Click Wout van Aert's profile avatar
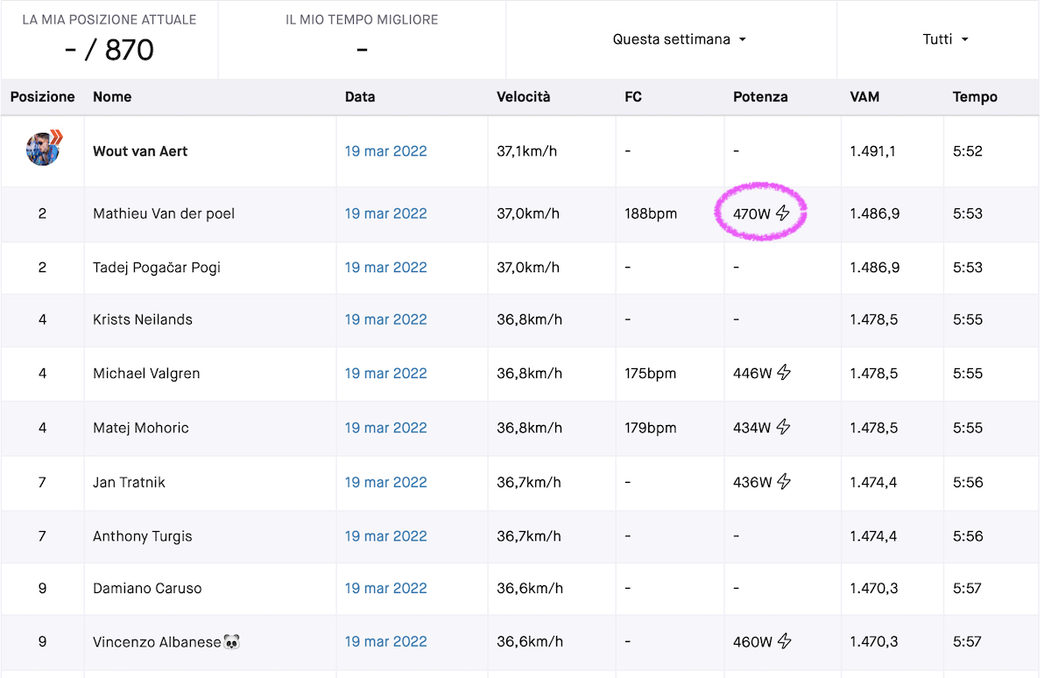 point(43,149)
